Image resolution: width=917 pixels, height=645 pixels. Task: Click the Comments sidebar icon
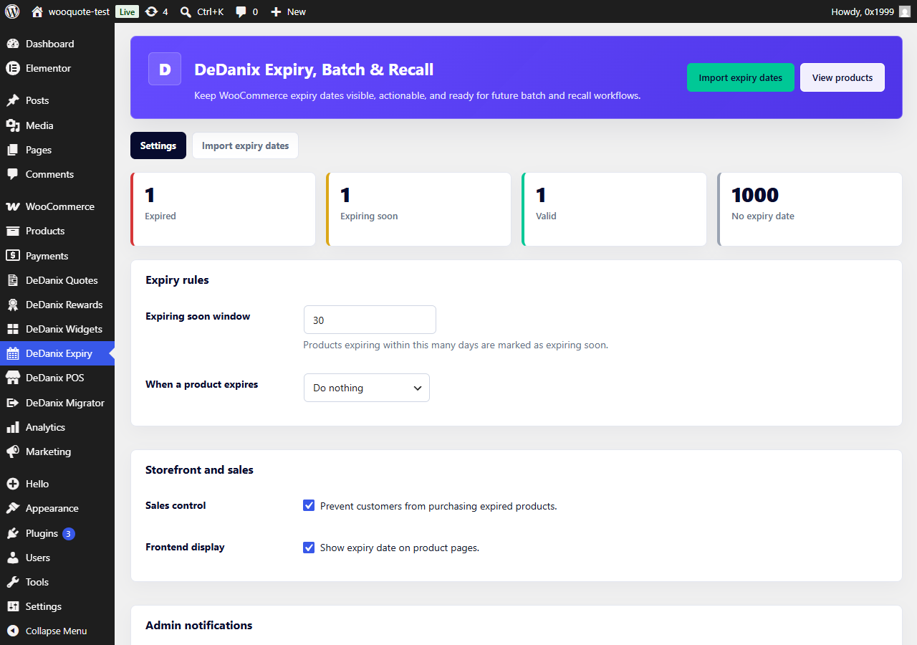pyautogui.click(x=13, y=174)
